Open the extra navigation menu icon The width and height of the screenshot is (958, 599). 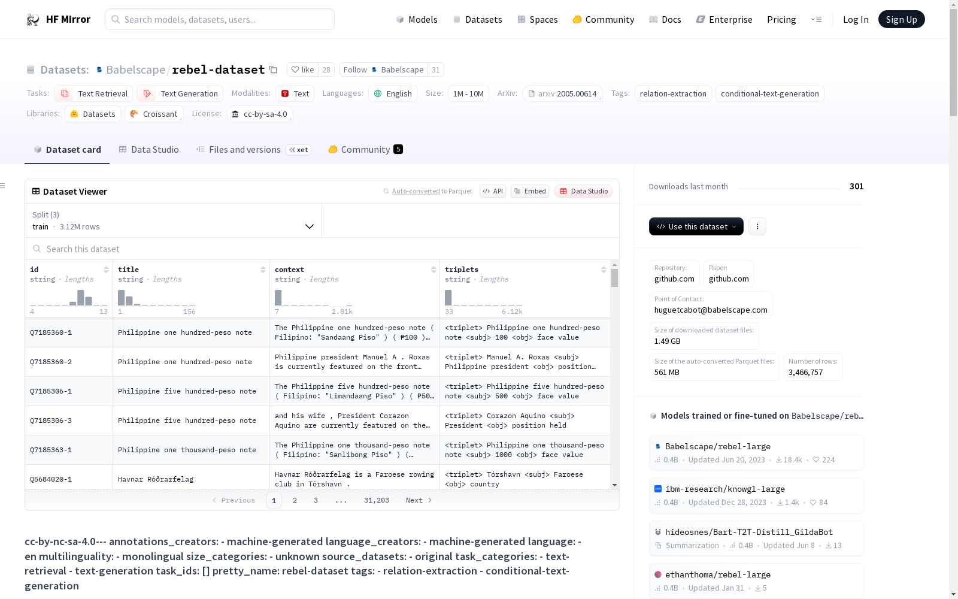816,19
